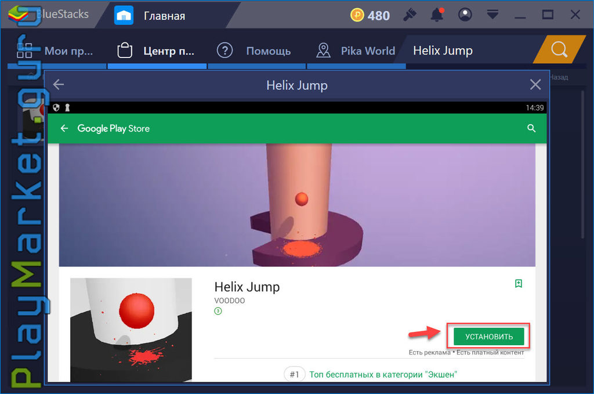Image resolution: width=594 pixels, height=394 pixels.
Task: Add Helix Jump to wishlist bookmark
Action: 518,283
